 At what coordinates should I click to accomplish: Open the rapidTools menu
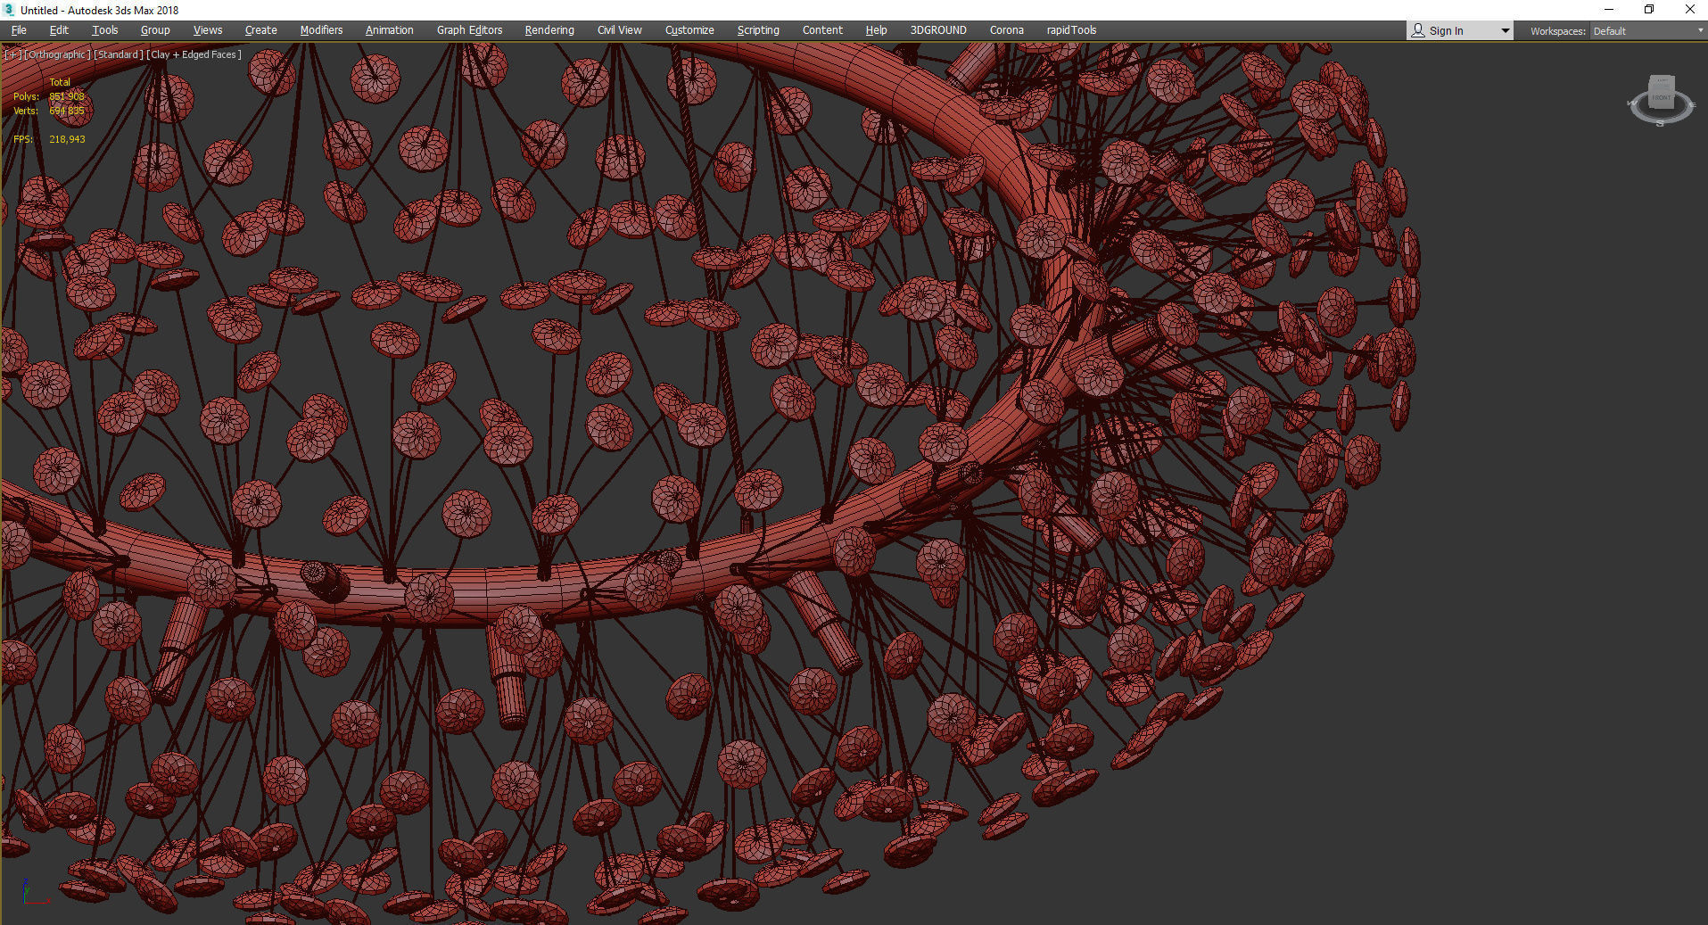click(x=1071, y=30)
